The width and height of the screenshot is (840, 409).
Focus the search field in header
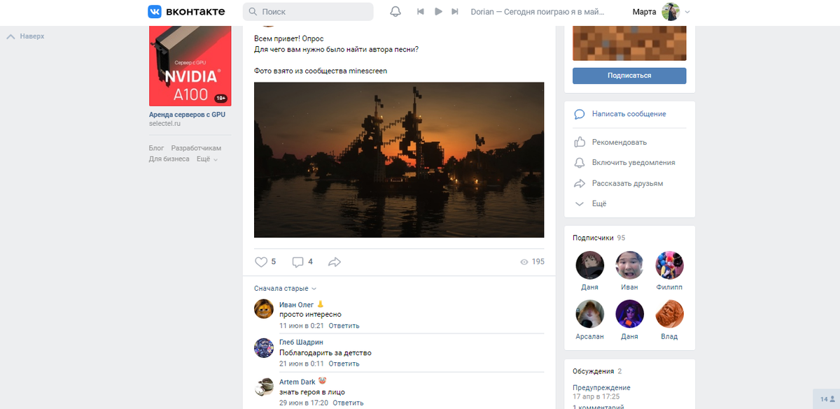point(308,12)
